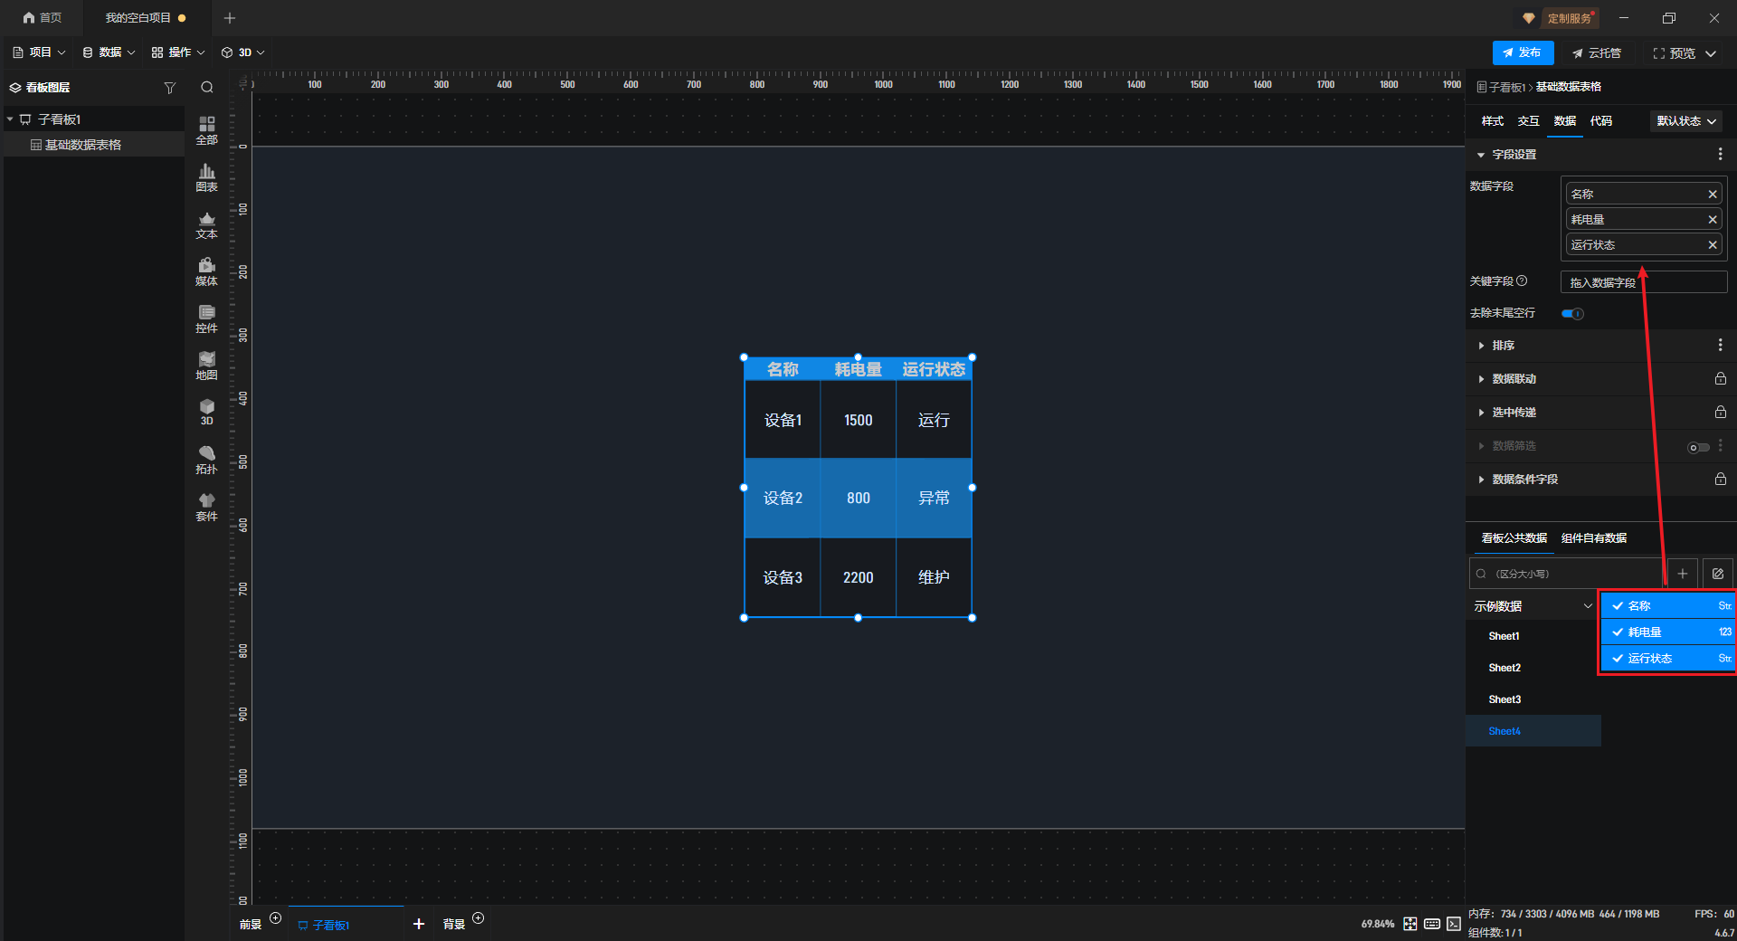Open the 拓扑 (topology) component category
This screenshot has height=941, width=1737.
tap(206, 460)
